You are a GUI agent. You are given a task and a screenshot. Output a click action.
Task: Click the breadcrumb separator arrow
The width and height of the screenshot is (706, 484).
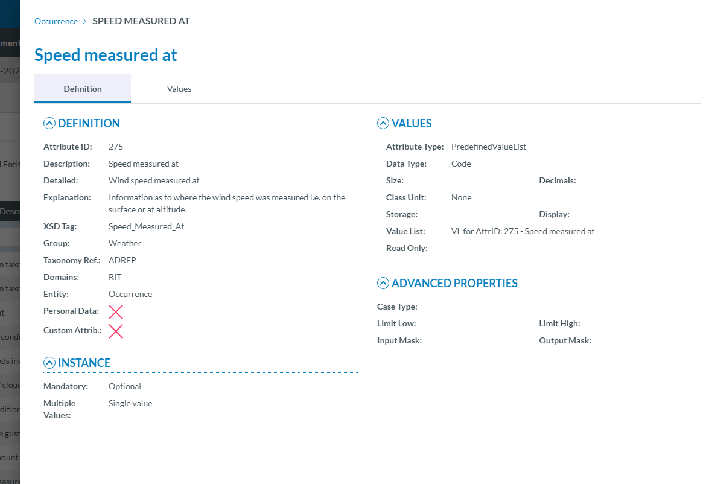click(85, 21)
